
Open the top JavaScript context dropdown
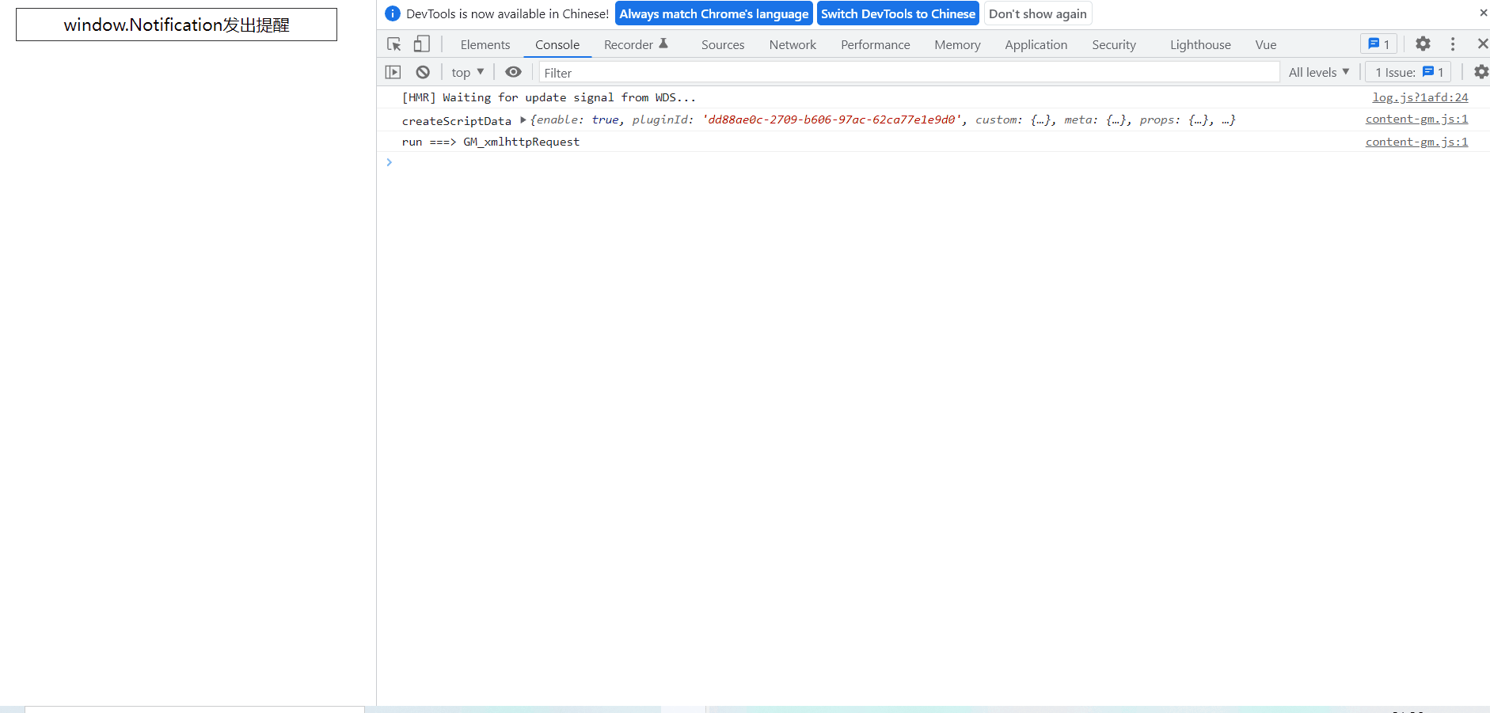[467, 72]
